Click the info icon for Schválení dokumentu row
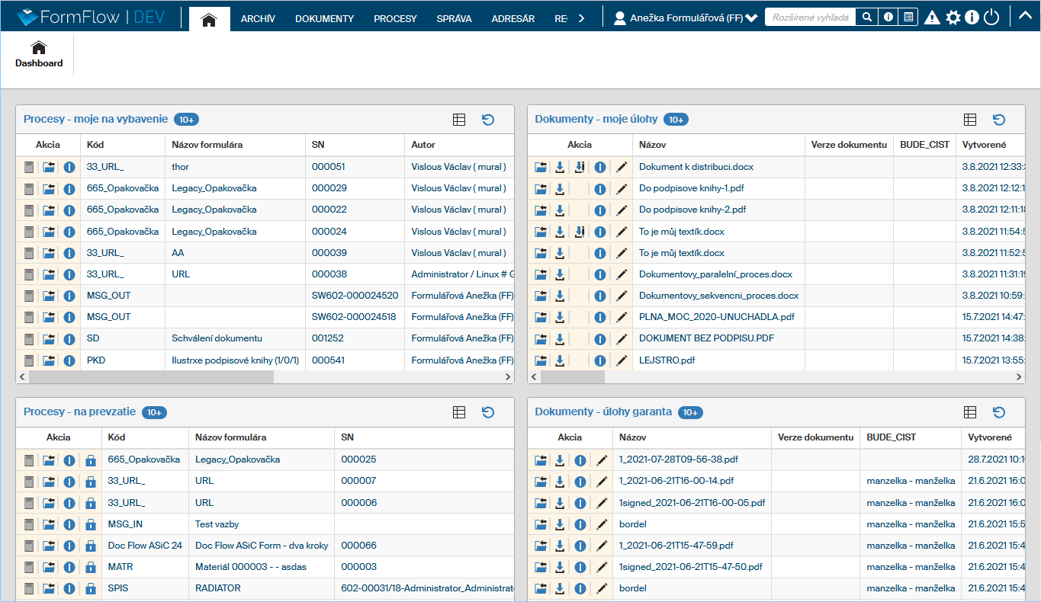Screen dimensions: 1041x602 pyautogui.click(x=69, y=338)
